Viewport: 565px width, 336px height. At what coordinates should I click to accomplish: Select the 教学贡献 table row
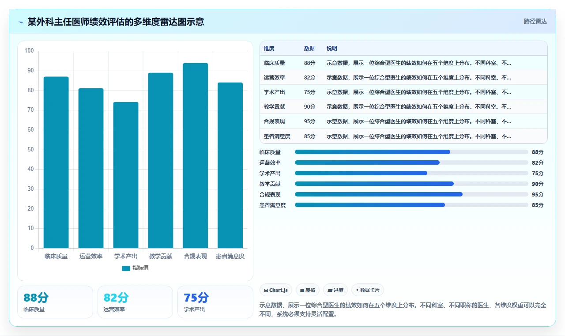403,107
